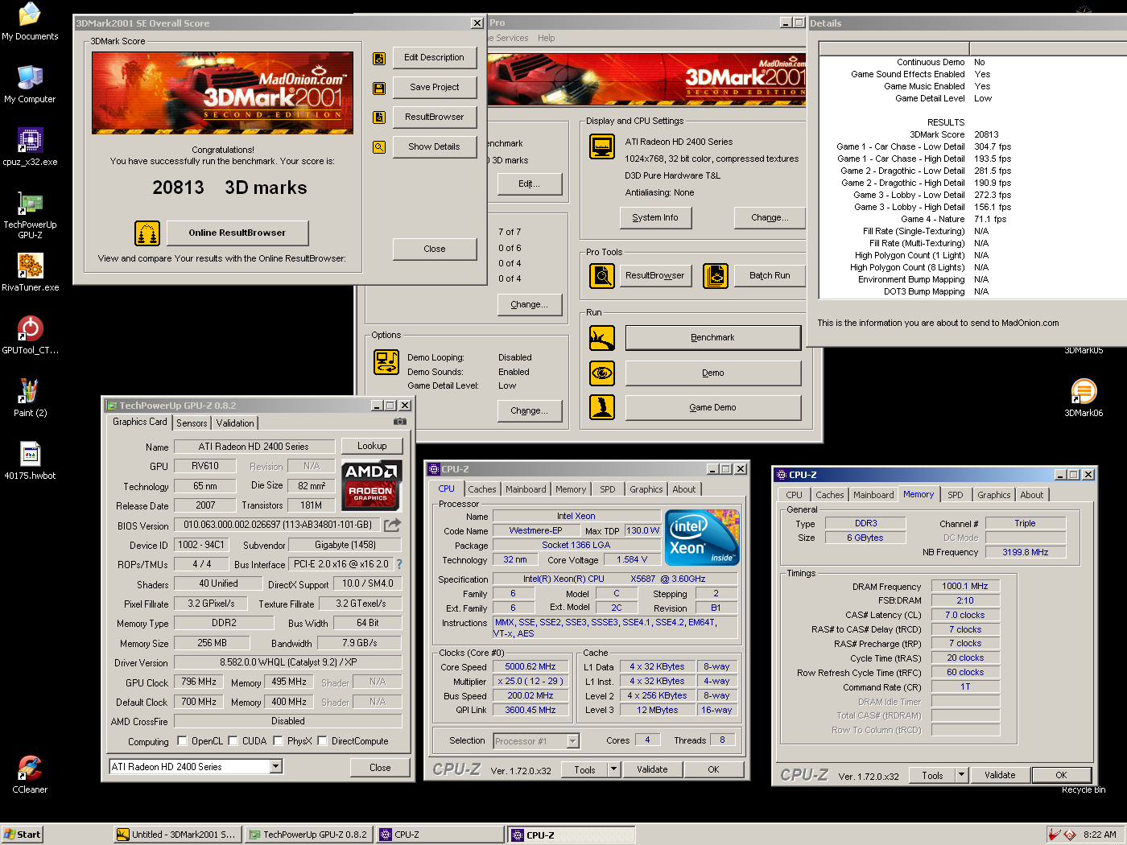Switch to Validation tab in GPU-Z
The image size is (1127, 845).
coord(235,423)
